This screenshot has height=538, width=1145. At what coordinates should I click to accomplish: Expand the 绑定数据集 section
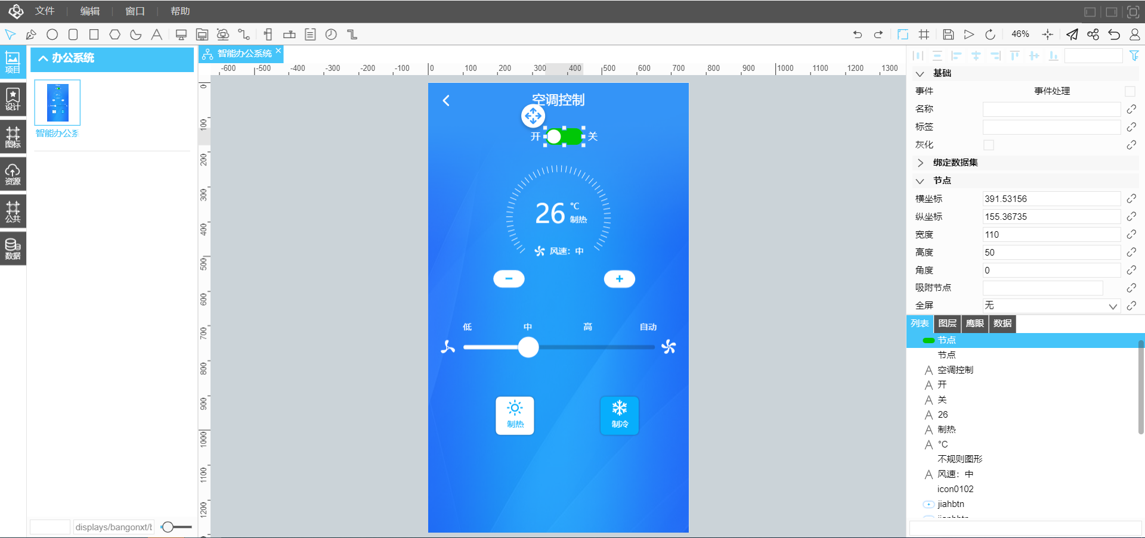tap(920, 163)
